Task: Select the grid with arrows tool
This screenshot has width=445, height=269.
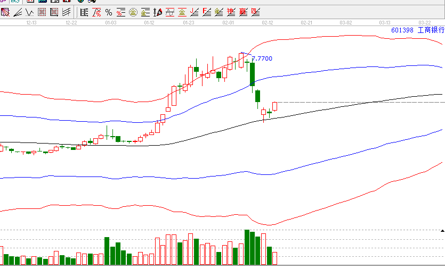Action: (54, 12)
